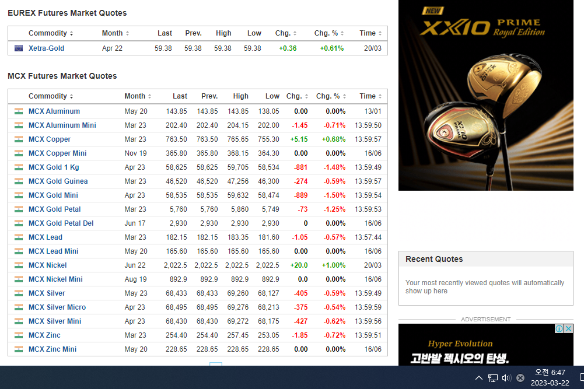
Task: Click the 13:57:44 time for MCX Lead
Action: pos(368,237)
